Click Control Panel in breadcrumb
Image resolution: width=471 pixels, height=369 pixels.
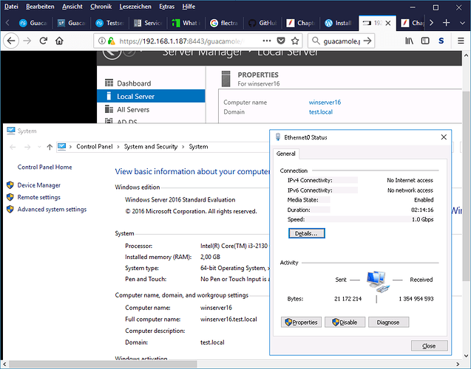coord(95,147)
